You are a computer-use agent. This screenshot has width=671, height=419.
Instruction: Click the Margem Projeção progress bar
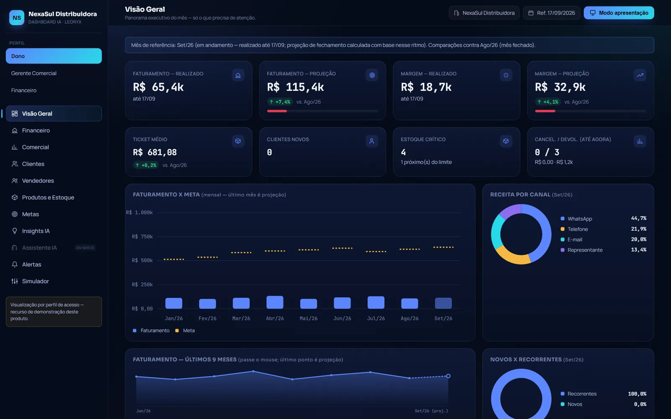pos(590,111)
